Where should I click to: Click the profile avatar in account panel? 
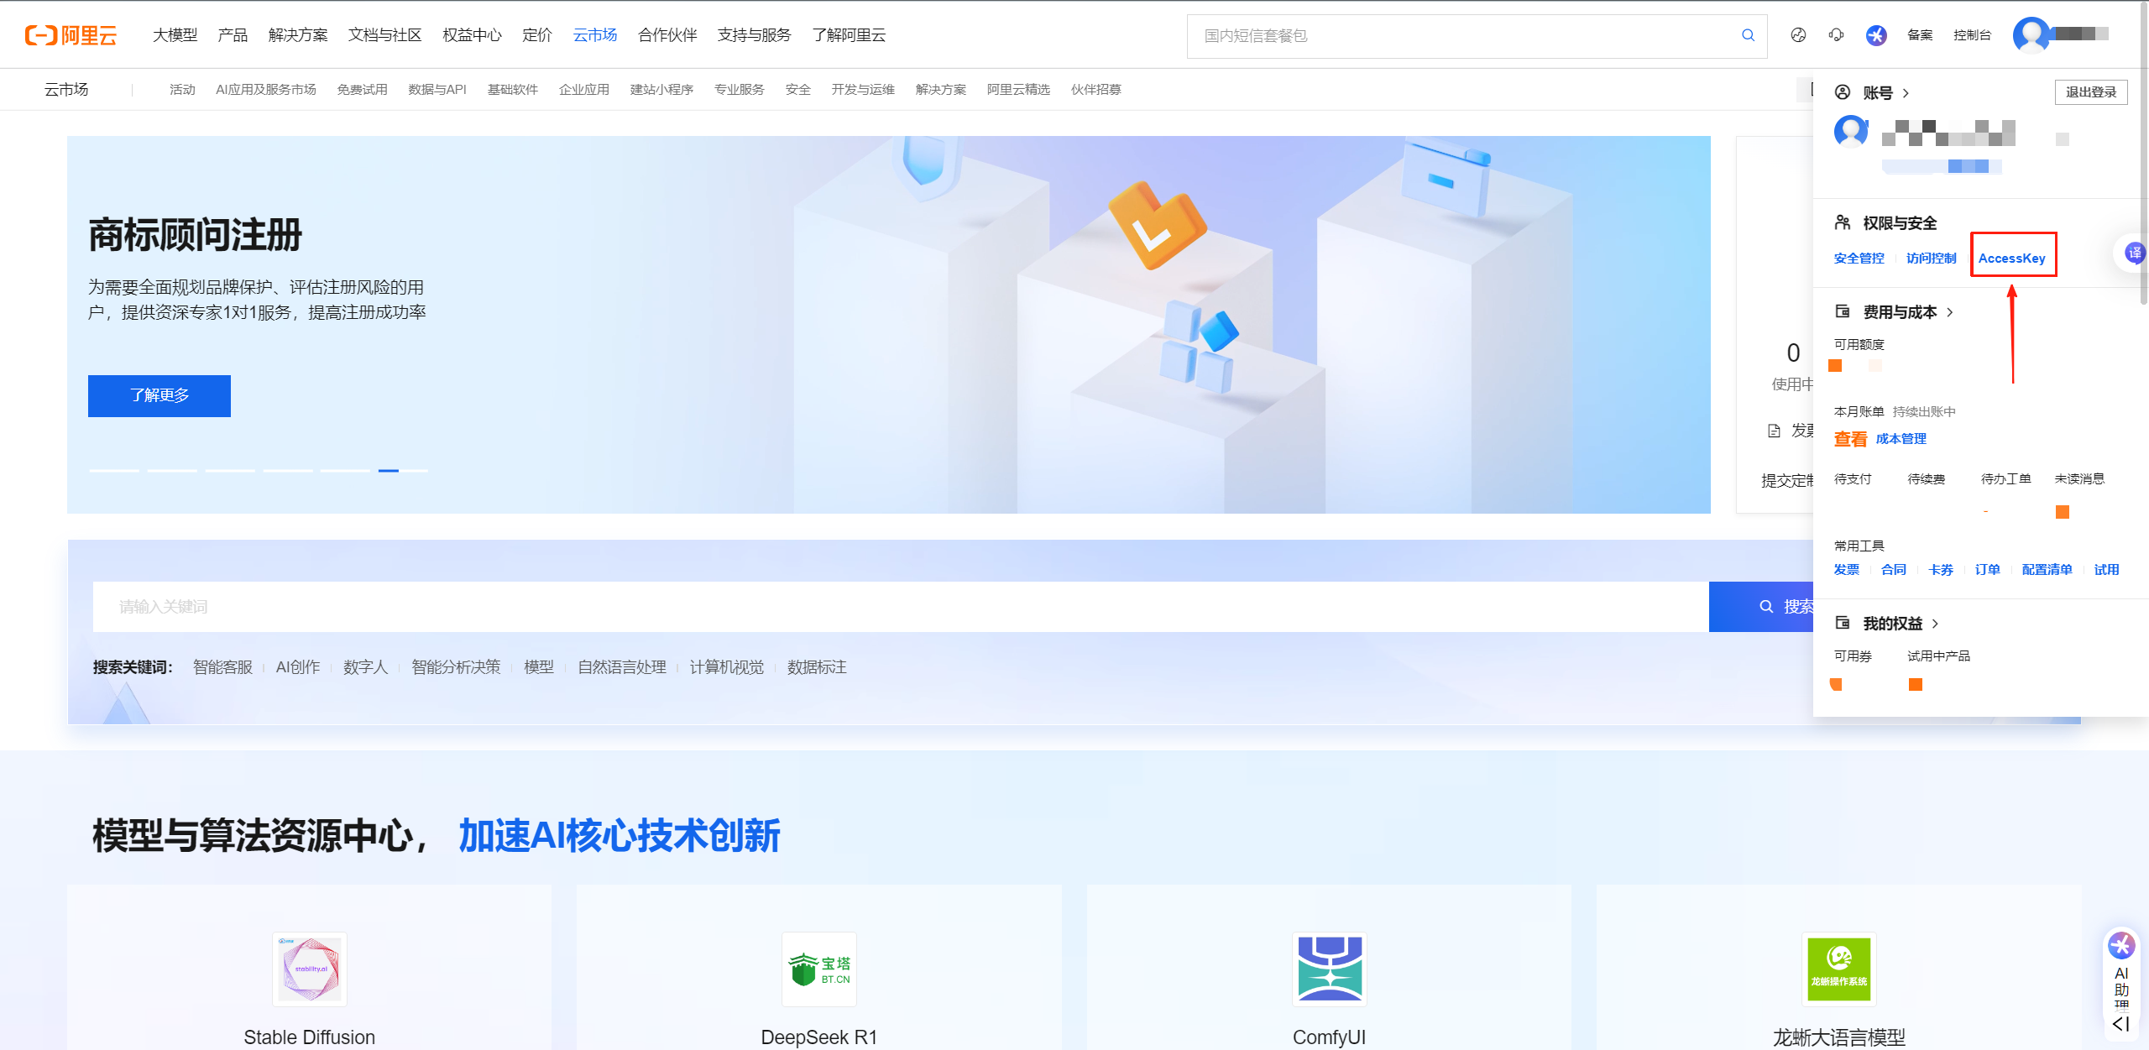[1851, 132]
